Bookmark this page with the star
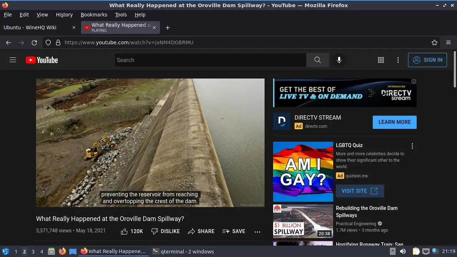457x257 pixels. (435, 42)
